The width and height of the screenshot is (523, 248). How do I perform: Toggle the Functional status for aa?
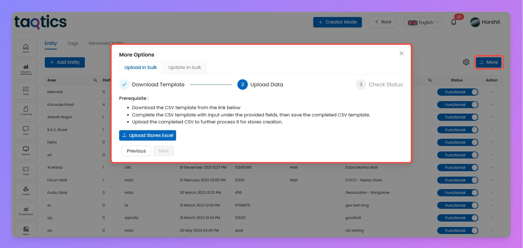pos(458,231)
